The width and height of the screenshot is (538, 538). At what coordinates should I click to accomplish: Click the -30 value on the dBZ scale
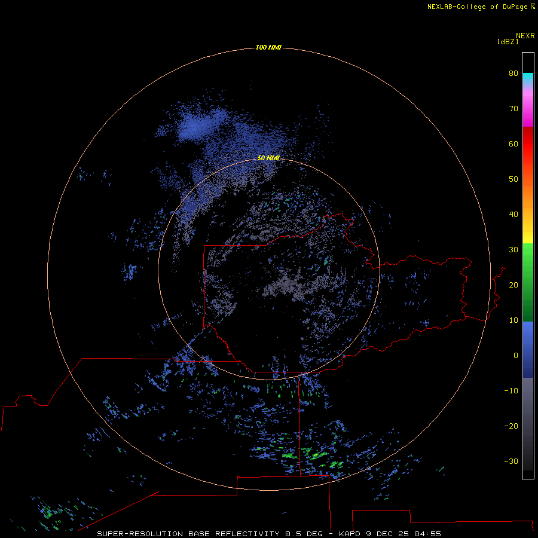coord(511,461)
